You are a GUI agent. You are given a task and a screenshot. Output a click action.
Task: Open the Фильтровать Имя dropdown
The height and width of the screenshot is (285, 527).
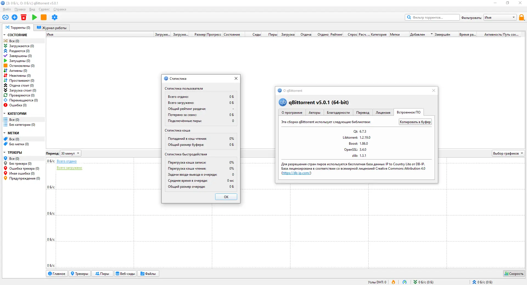coord(500,18)
